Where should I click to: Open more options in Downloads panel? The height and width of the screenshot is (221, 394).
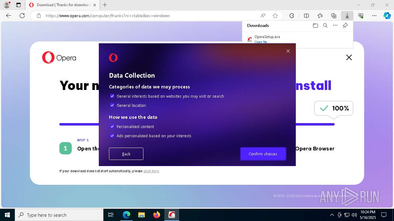335,25
